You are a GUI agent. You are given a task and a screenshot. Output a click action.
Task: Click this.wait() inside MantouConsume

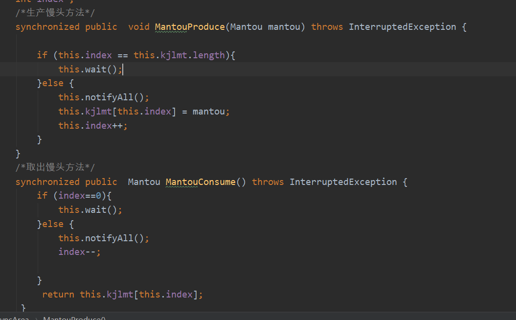(90, 210)
